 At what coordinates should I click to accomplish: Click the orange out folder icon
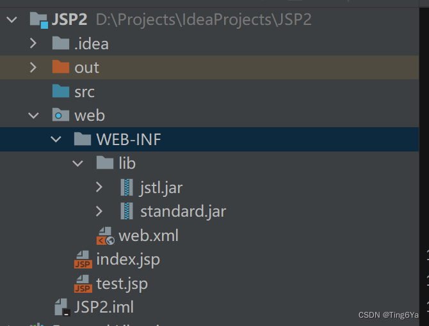[x=60, y=67]
